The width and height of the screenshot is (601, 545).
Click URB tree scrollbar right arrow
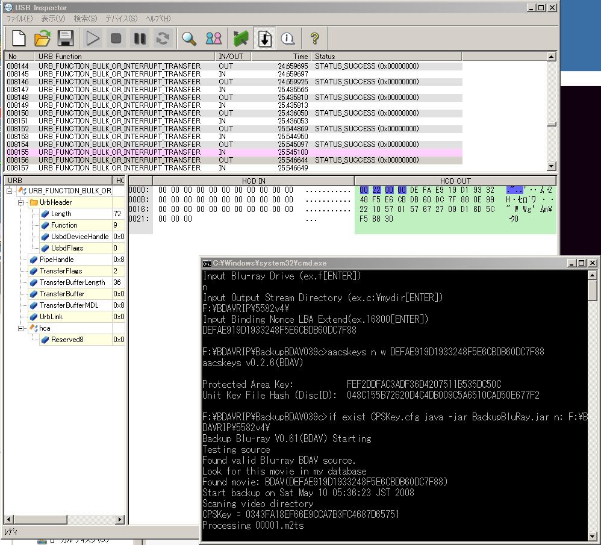[120, 520]
